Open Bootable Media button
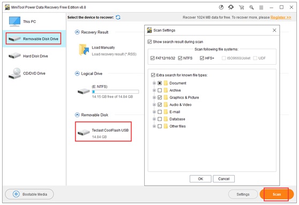This screenshot has height=205, width=299. coord(29,194)
